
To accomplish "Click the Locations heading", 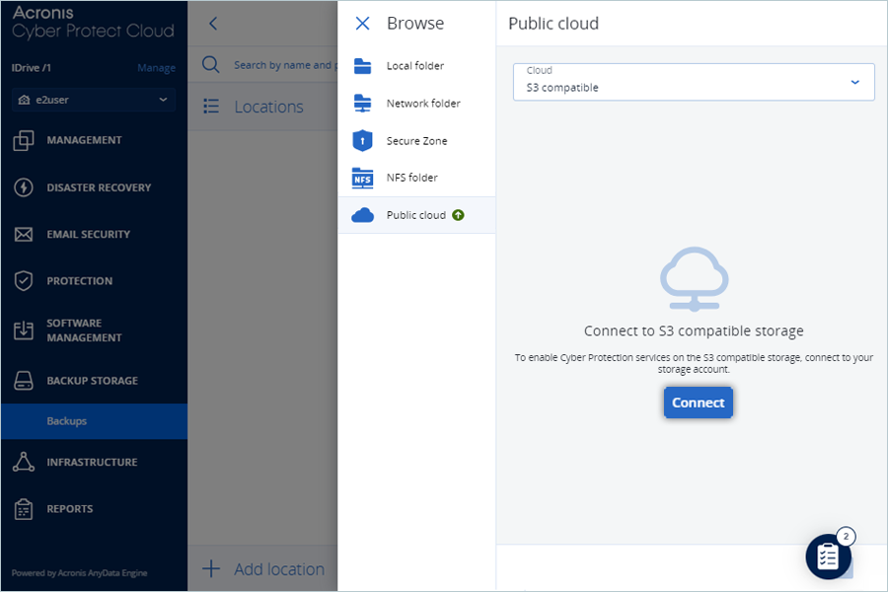I will click(269, 107).
